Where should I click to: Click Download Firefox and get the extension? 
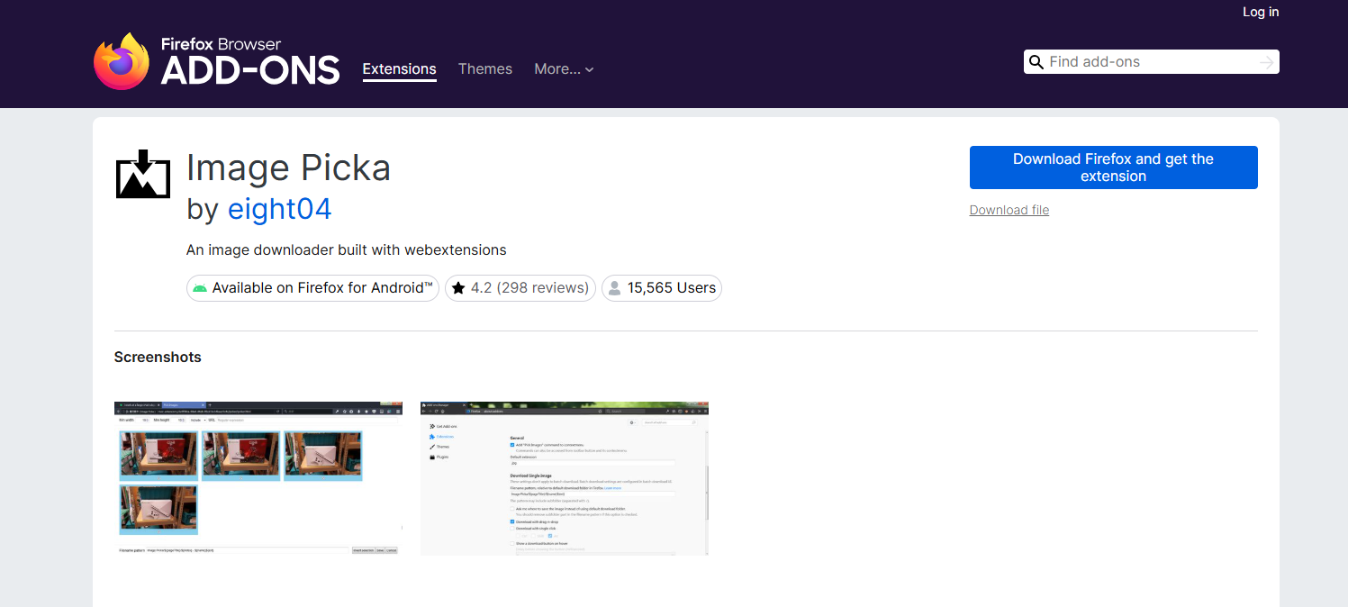tap(1113, 168)
